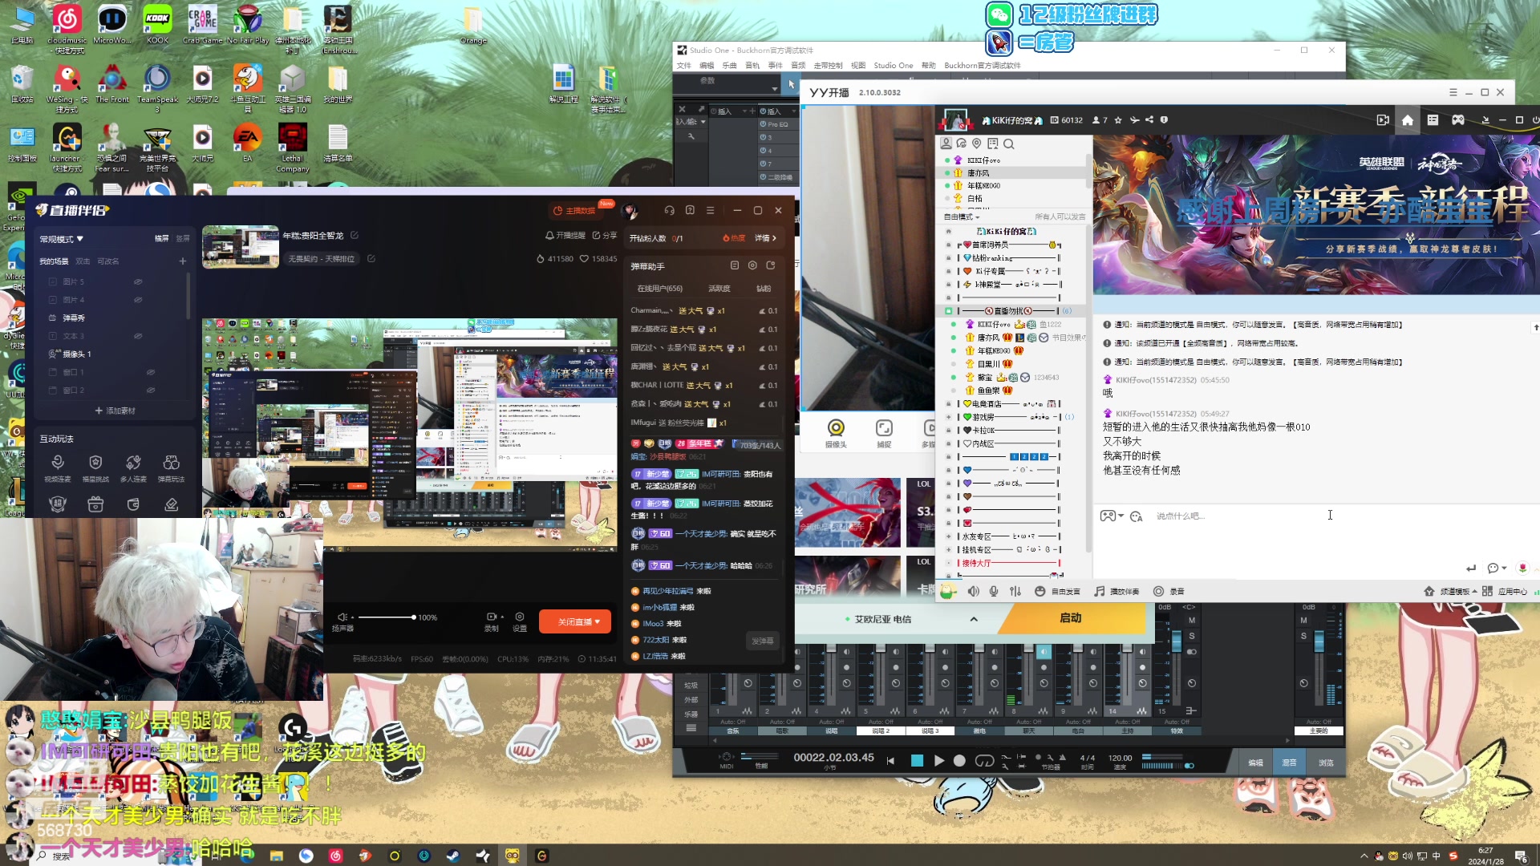This screenshot has width=1540, height=866.
Task: Click the 启动 launch button
Action: pyautogui.click(x=1071, y=618)
